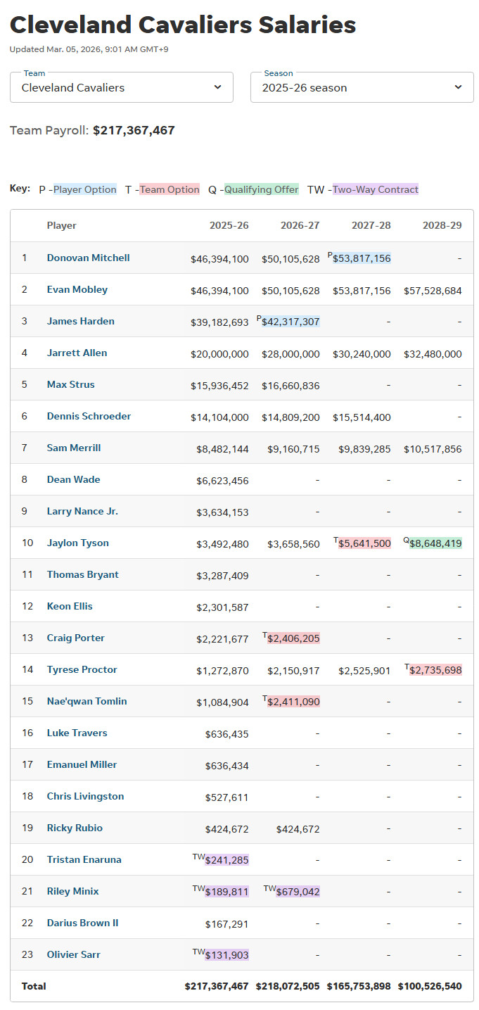Click the Team dropdown chevron arrow

pyautogui.click(x=217, y=87)
